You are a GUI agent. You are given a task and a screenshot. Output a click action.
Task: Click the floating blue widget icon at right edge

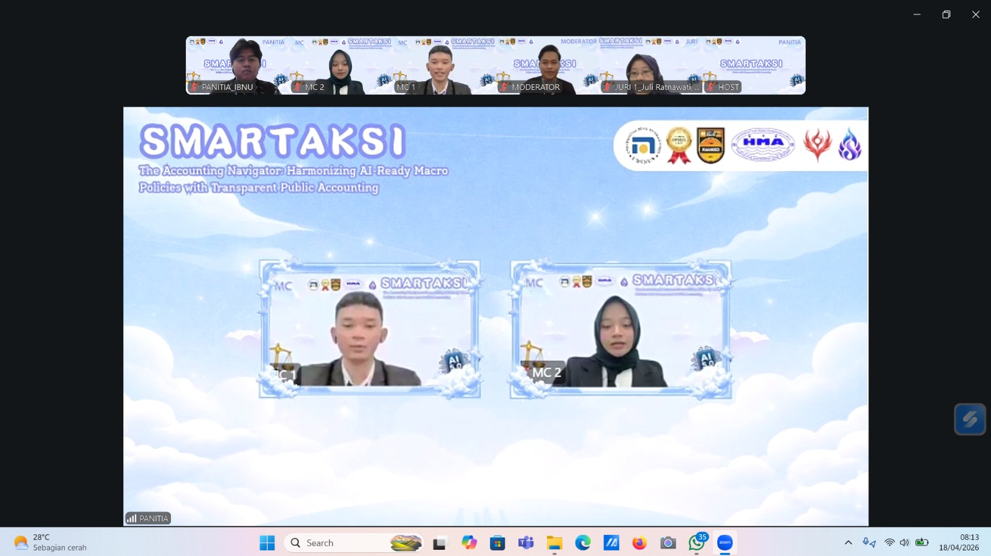pos(969,420)
